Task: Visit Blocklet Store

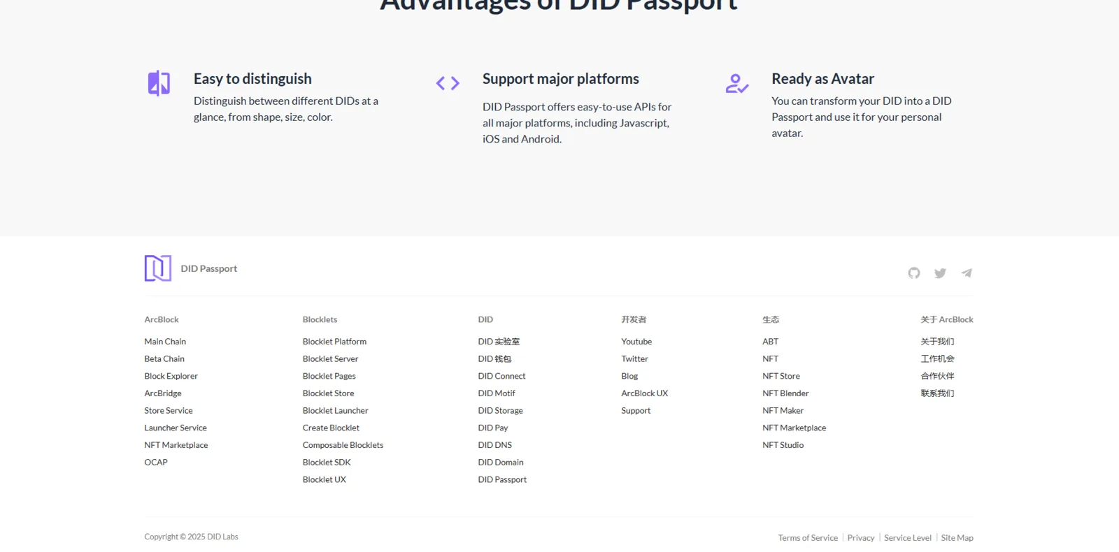Action: point(328,393)
